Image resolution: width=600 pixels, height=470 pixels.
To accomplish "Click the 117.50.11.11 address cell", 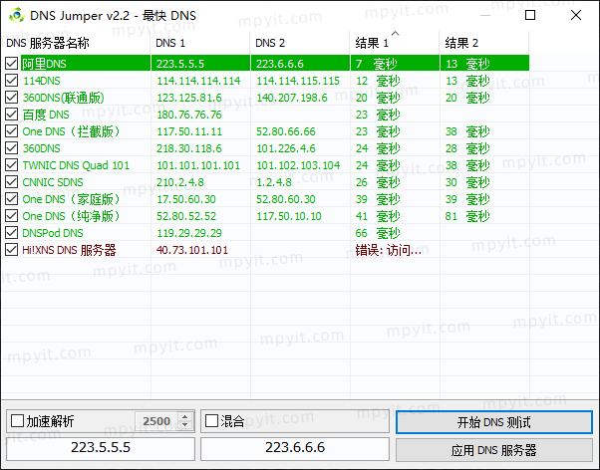I will [189, 131].
